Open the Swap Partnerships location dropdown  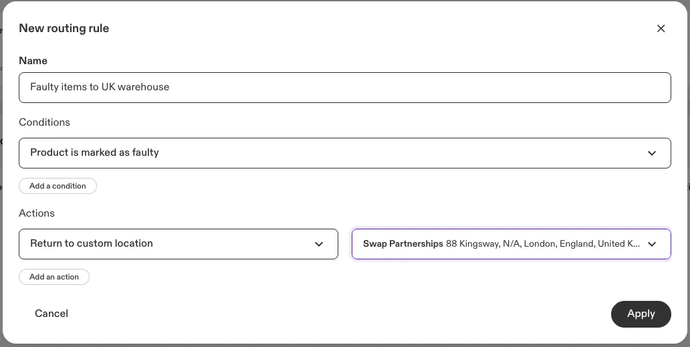tap(511, 244)
